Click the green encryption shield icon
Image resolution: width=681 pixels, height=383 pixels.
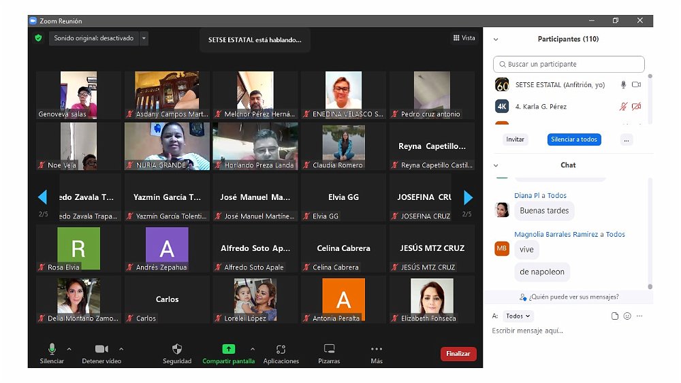coord(39,38)
